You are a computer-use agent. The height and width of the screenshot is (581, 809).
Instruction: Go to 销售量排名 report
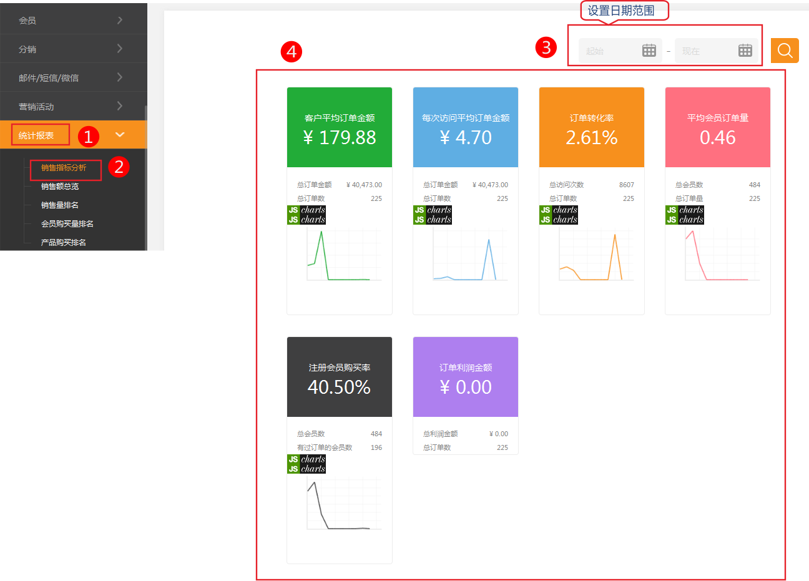[x=60, y=205]
